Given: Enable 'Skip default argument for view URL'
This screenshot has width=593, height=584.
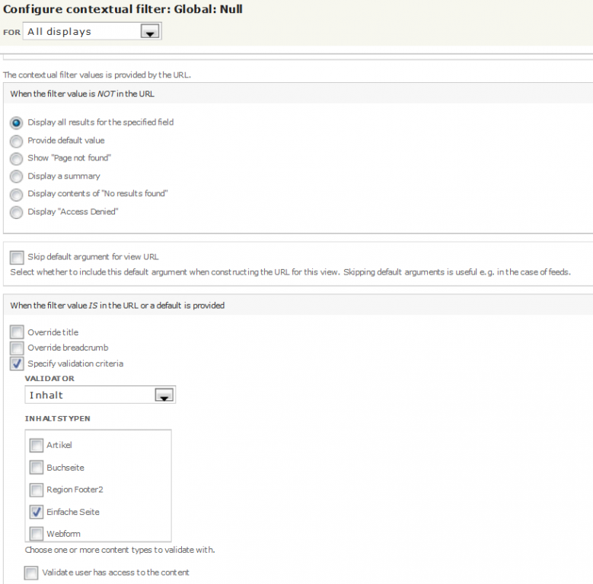Looking at the screenshot, I should (17, 257).
